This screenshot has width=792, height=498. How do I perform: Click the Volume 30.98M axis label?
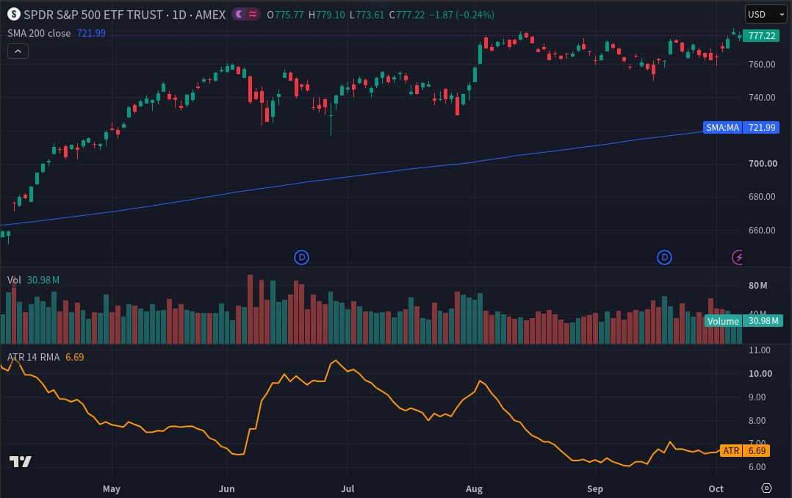pyautogui.click(x=744, y=321)
